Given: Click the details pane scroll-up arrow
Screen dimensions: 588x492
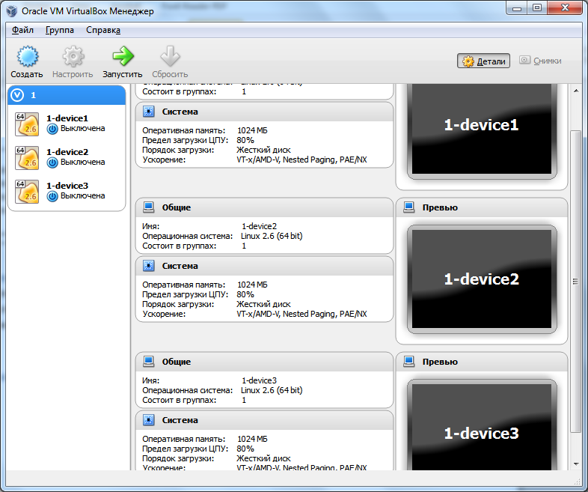Looking at the screenshot, I should click(576, 91).
